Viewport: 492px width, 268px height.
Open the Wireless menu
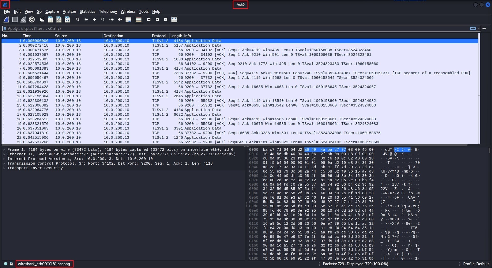pyautogui.click(x=128, y=12)
